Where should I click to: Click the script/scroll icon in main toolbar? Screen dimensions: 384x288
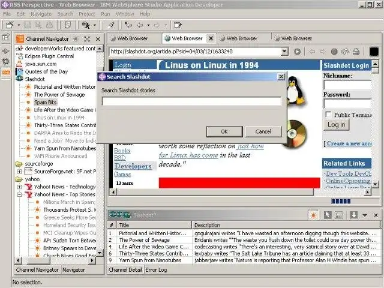click(x=68, y=25)
